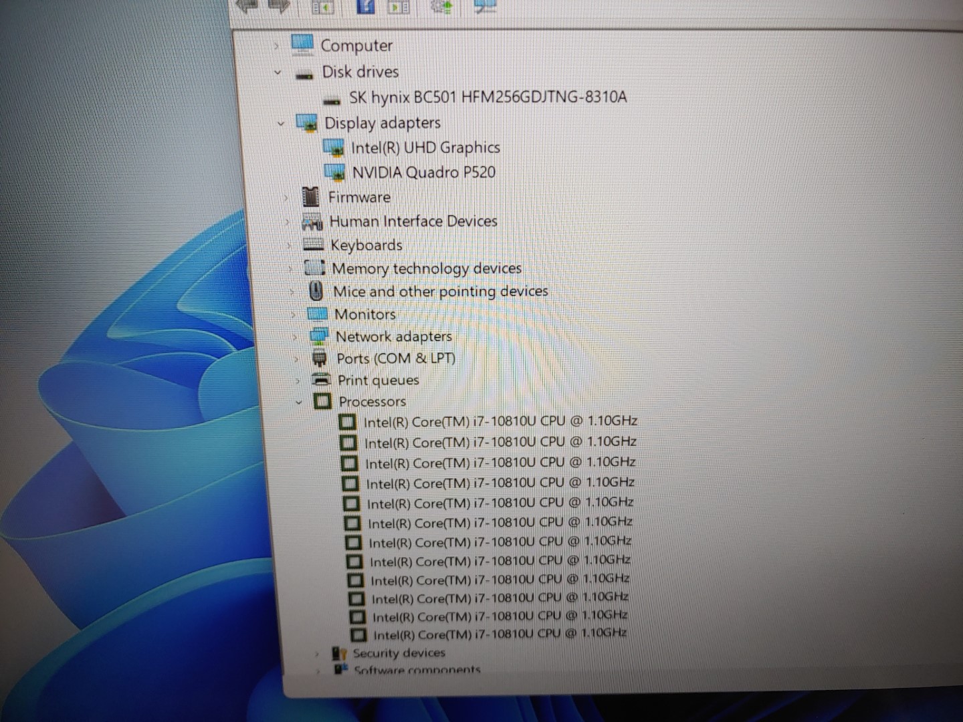Select the 'Monitors' label
This screenshot has width=963, height=722.
[365, 314]
